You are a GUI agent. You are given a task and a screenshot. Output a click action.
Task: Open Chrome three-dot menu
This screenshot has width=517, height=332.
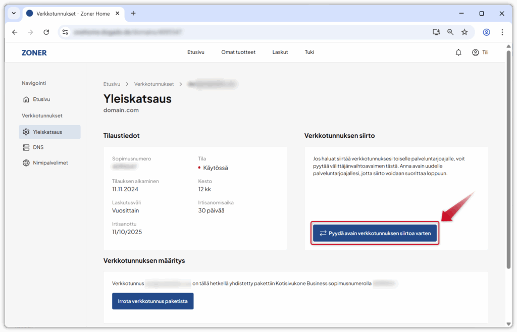click(x=502, y=32)
